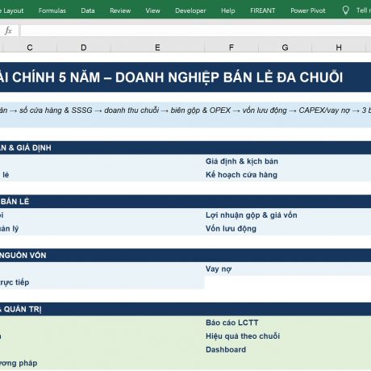The image size is (371, 371).
Task: Open the Help tab
Action: tap(228, 10)
